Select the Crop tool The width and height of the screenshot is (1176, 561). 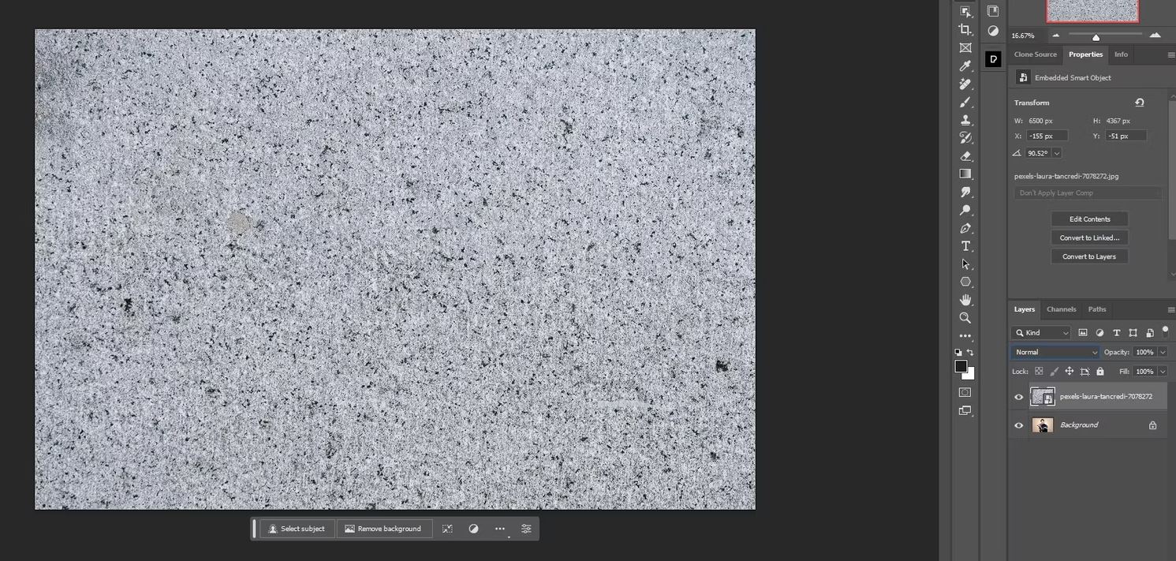click(965, 30)
